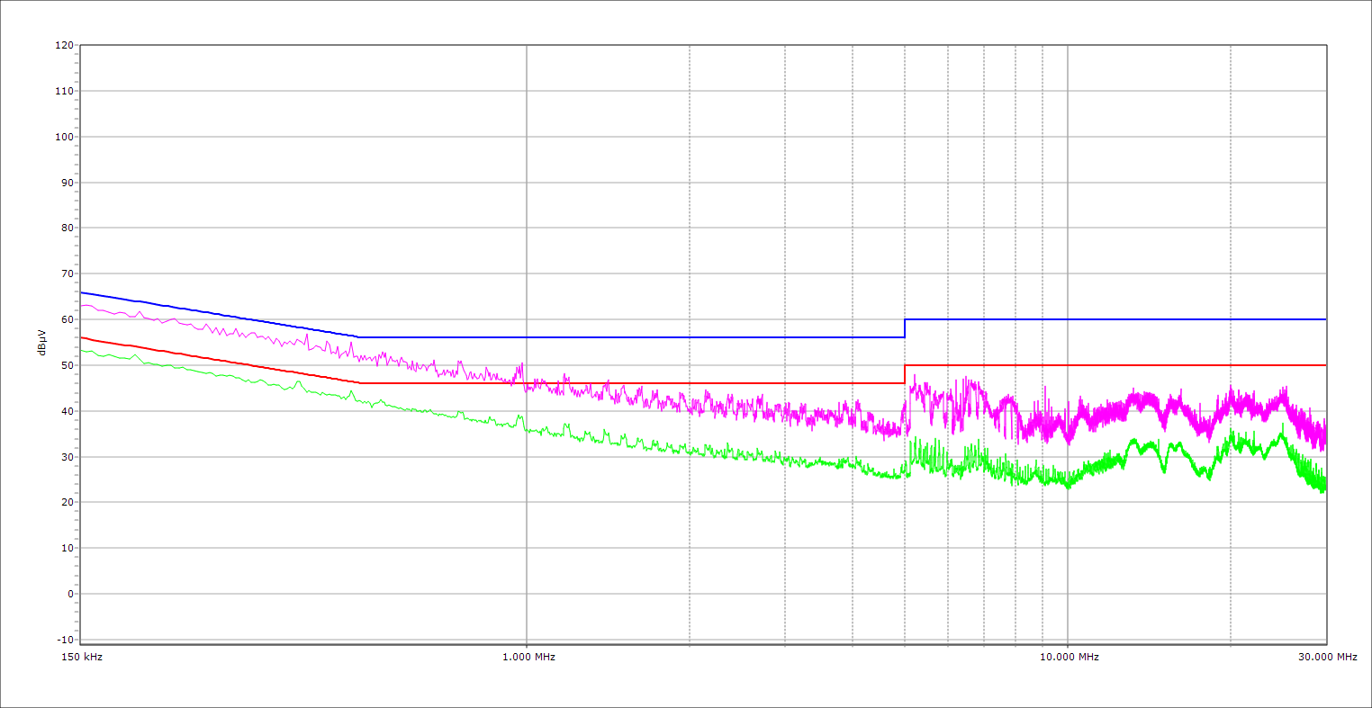Click the 10.000 MHz x-axis label
The width and height of the screenshot is (1372, 708).
coord(1070,657)
